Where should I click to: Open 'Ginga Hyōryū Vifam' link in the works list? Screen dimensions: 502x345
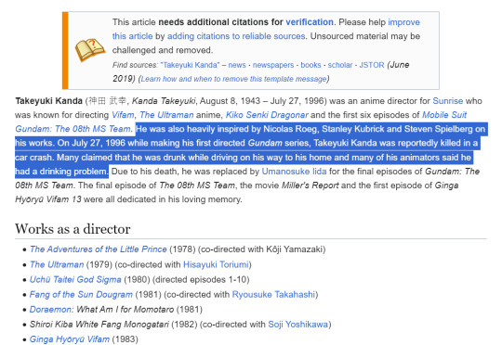(70, 339)
